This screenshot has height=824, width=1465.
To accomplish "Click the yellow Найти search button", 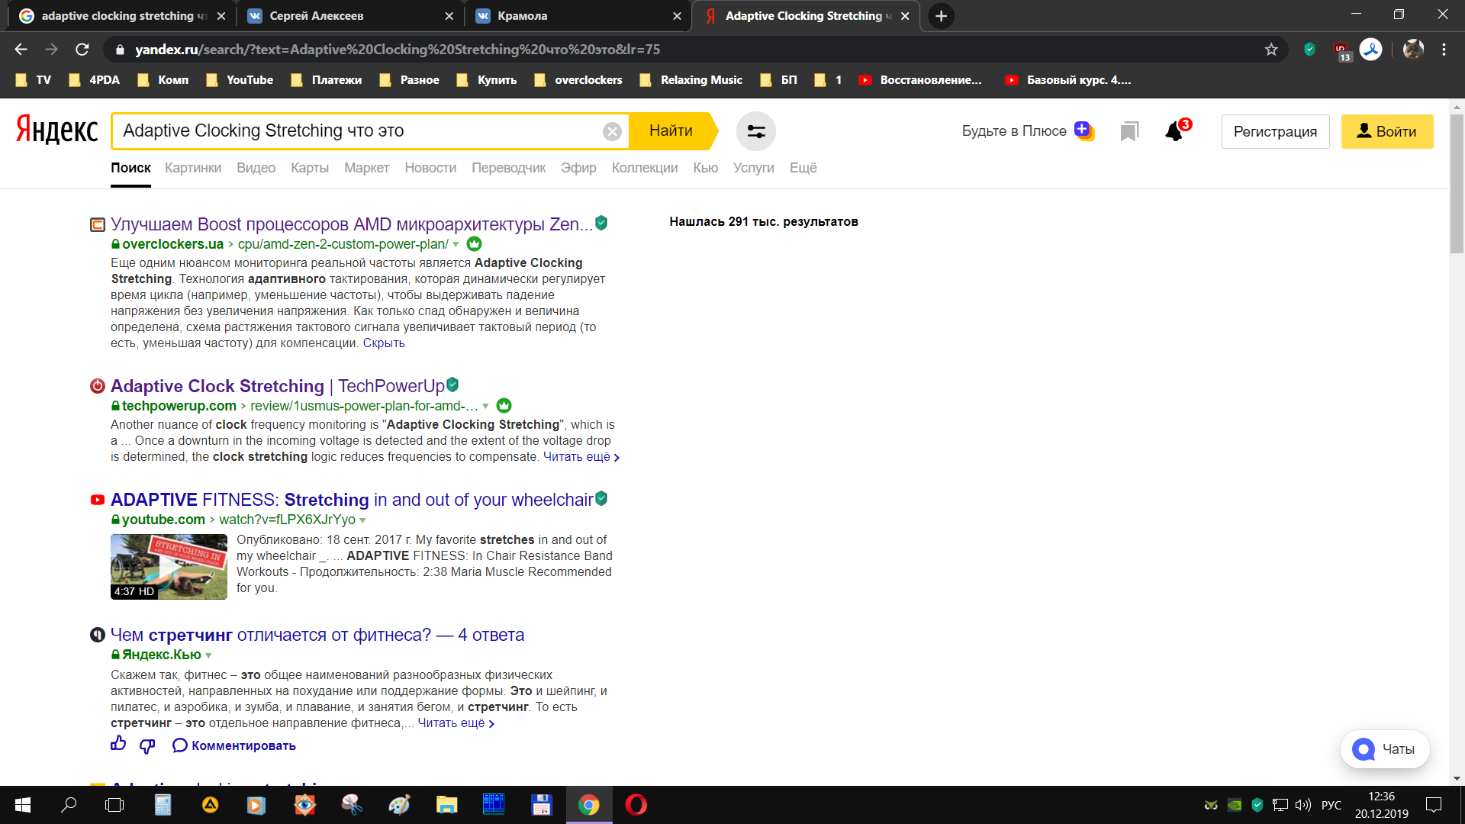I will click(671, 131).
